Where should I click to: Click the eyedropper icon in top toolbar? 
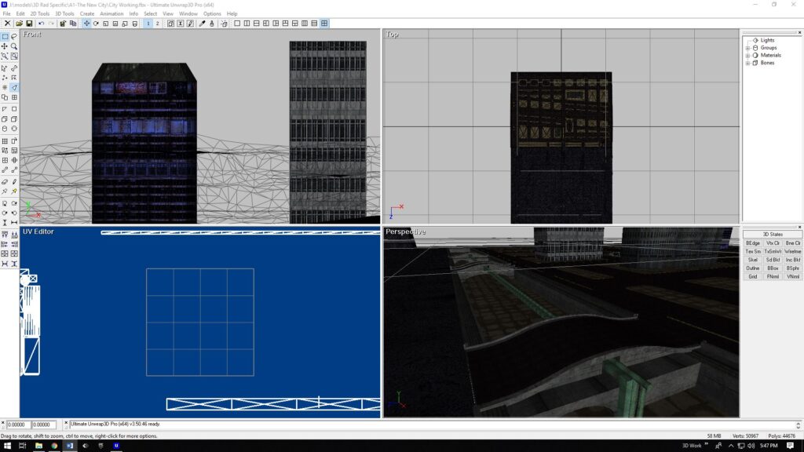tap(202, 24)
